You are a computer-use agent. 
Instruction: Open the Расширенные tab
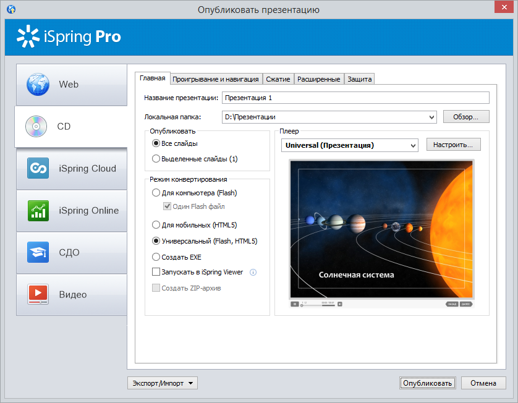[x=319, y=79]
